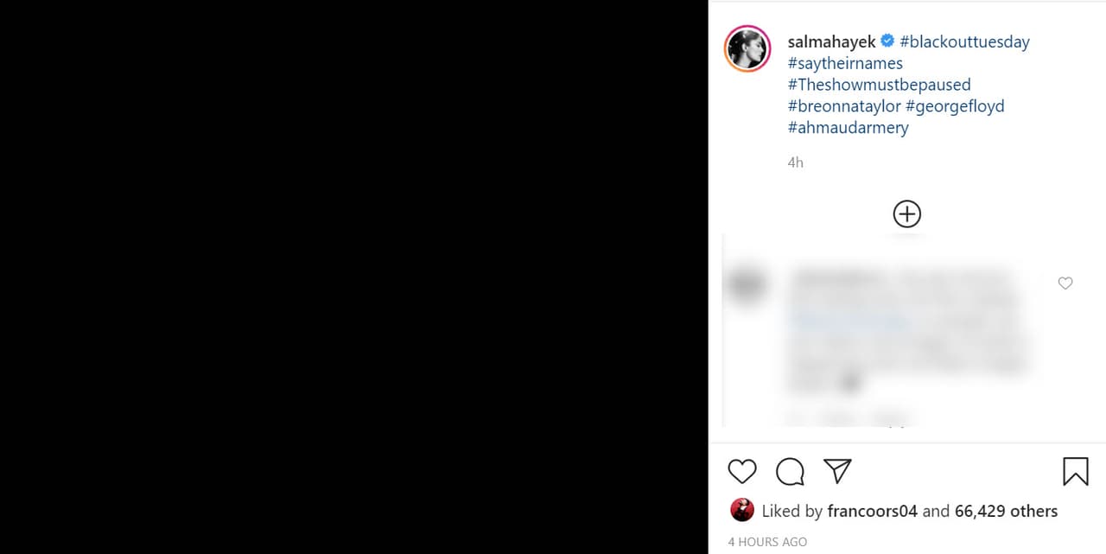The image size is (1106, 554).
Task: Open the commenter's profile avatar
Action: click(747, 284)
